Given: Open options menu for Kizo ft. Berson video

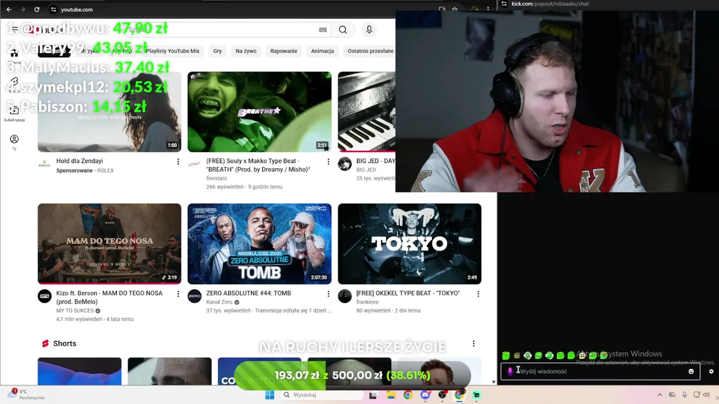Looking at the screenshot, I should [x=178, y=293].
